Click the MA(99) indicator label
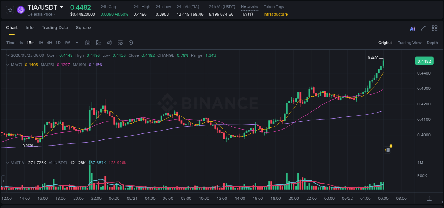This screenshot has width=444, height=208. click(x=80, y=65)
